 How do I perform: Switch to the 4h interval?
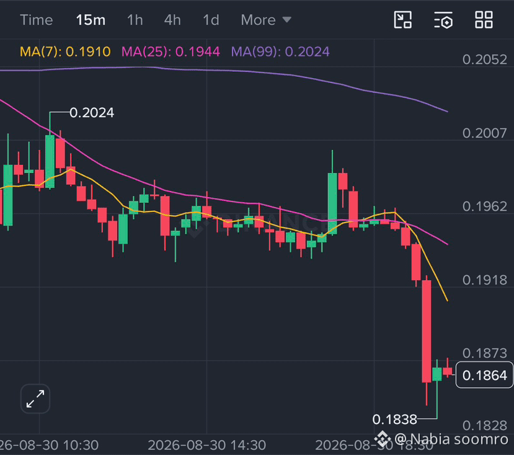(172, 20)
